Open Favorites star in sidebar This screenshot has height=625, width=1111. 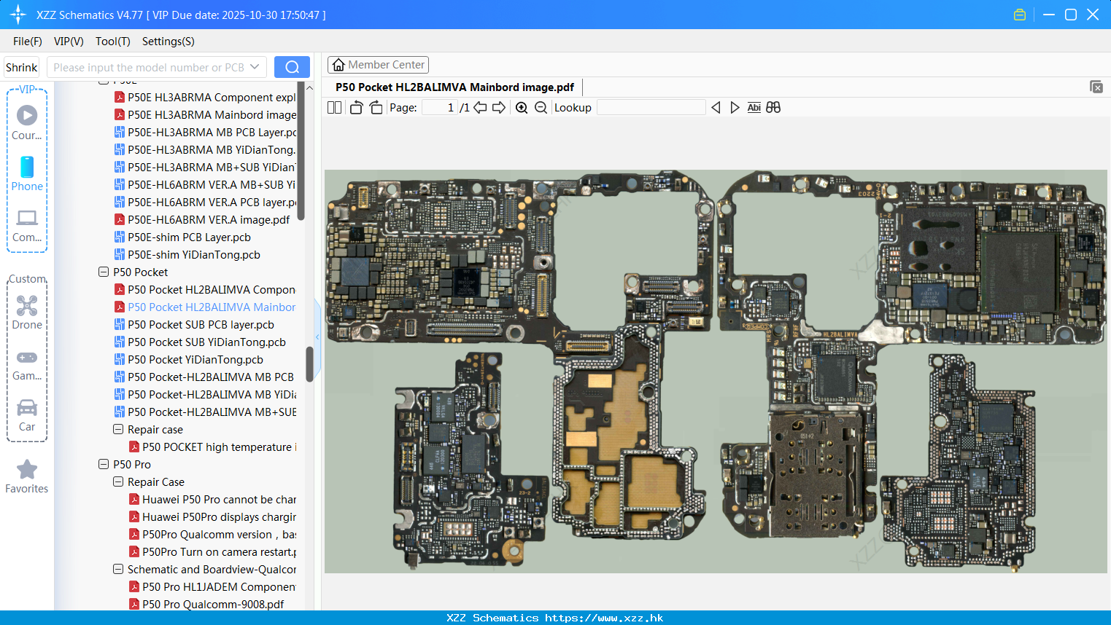click(x=27, y=470)
